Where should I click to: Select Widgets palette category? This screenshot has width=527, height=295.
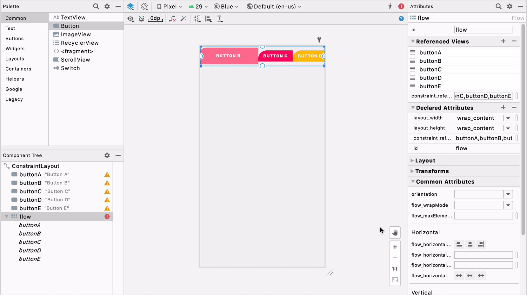click(24, 48)
